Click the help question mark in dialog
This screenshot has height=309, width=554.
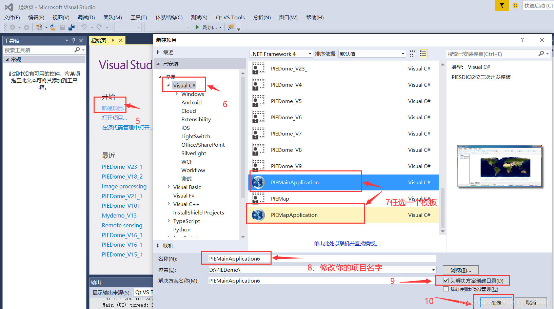[x=522, y=40]
